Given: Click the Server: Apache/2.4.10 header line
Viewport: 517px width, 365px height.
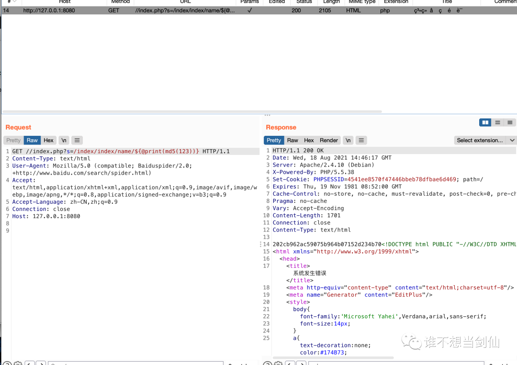Looking at the screenshot, I should click(324, 165).
